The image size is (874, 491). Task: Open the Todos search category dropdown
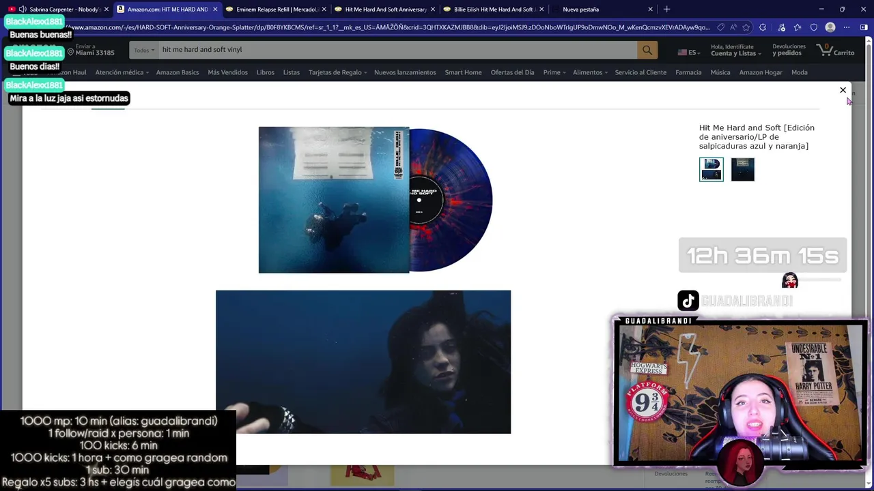pos(143,50)
